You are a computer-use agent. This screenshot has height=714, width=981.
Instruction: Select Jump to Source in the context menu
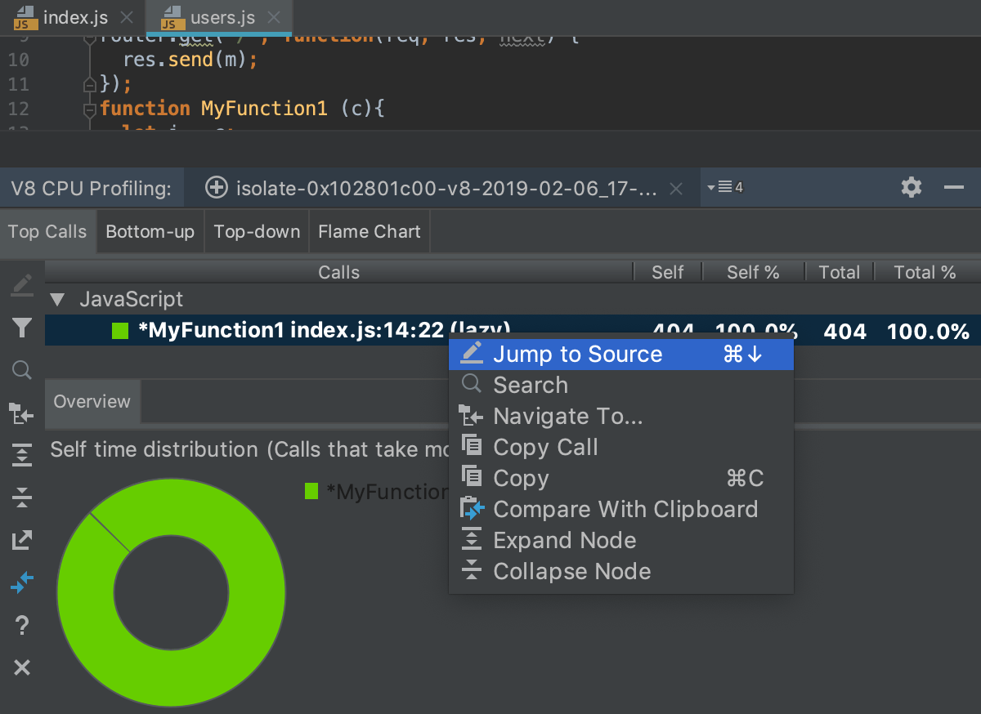click(577, 354)
